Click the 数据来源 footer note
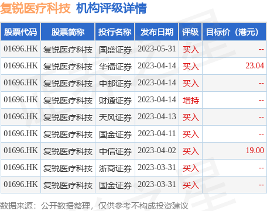The width and height of the screenshot is (267, 211). (x=94, y=206)
